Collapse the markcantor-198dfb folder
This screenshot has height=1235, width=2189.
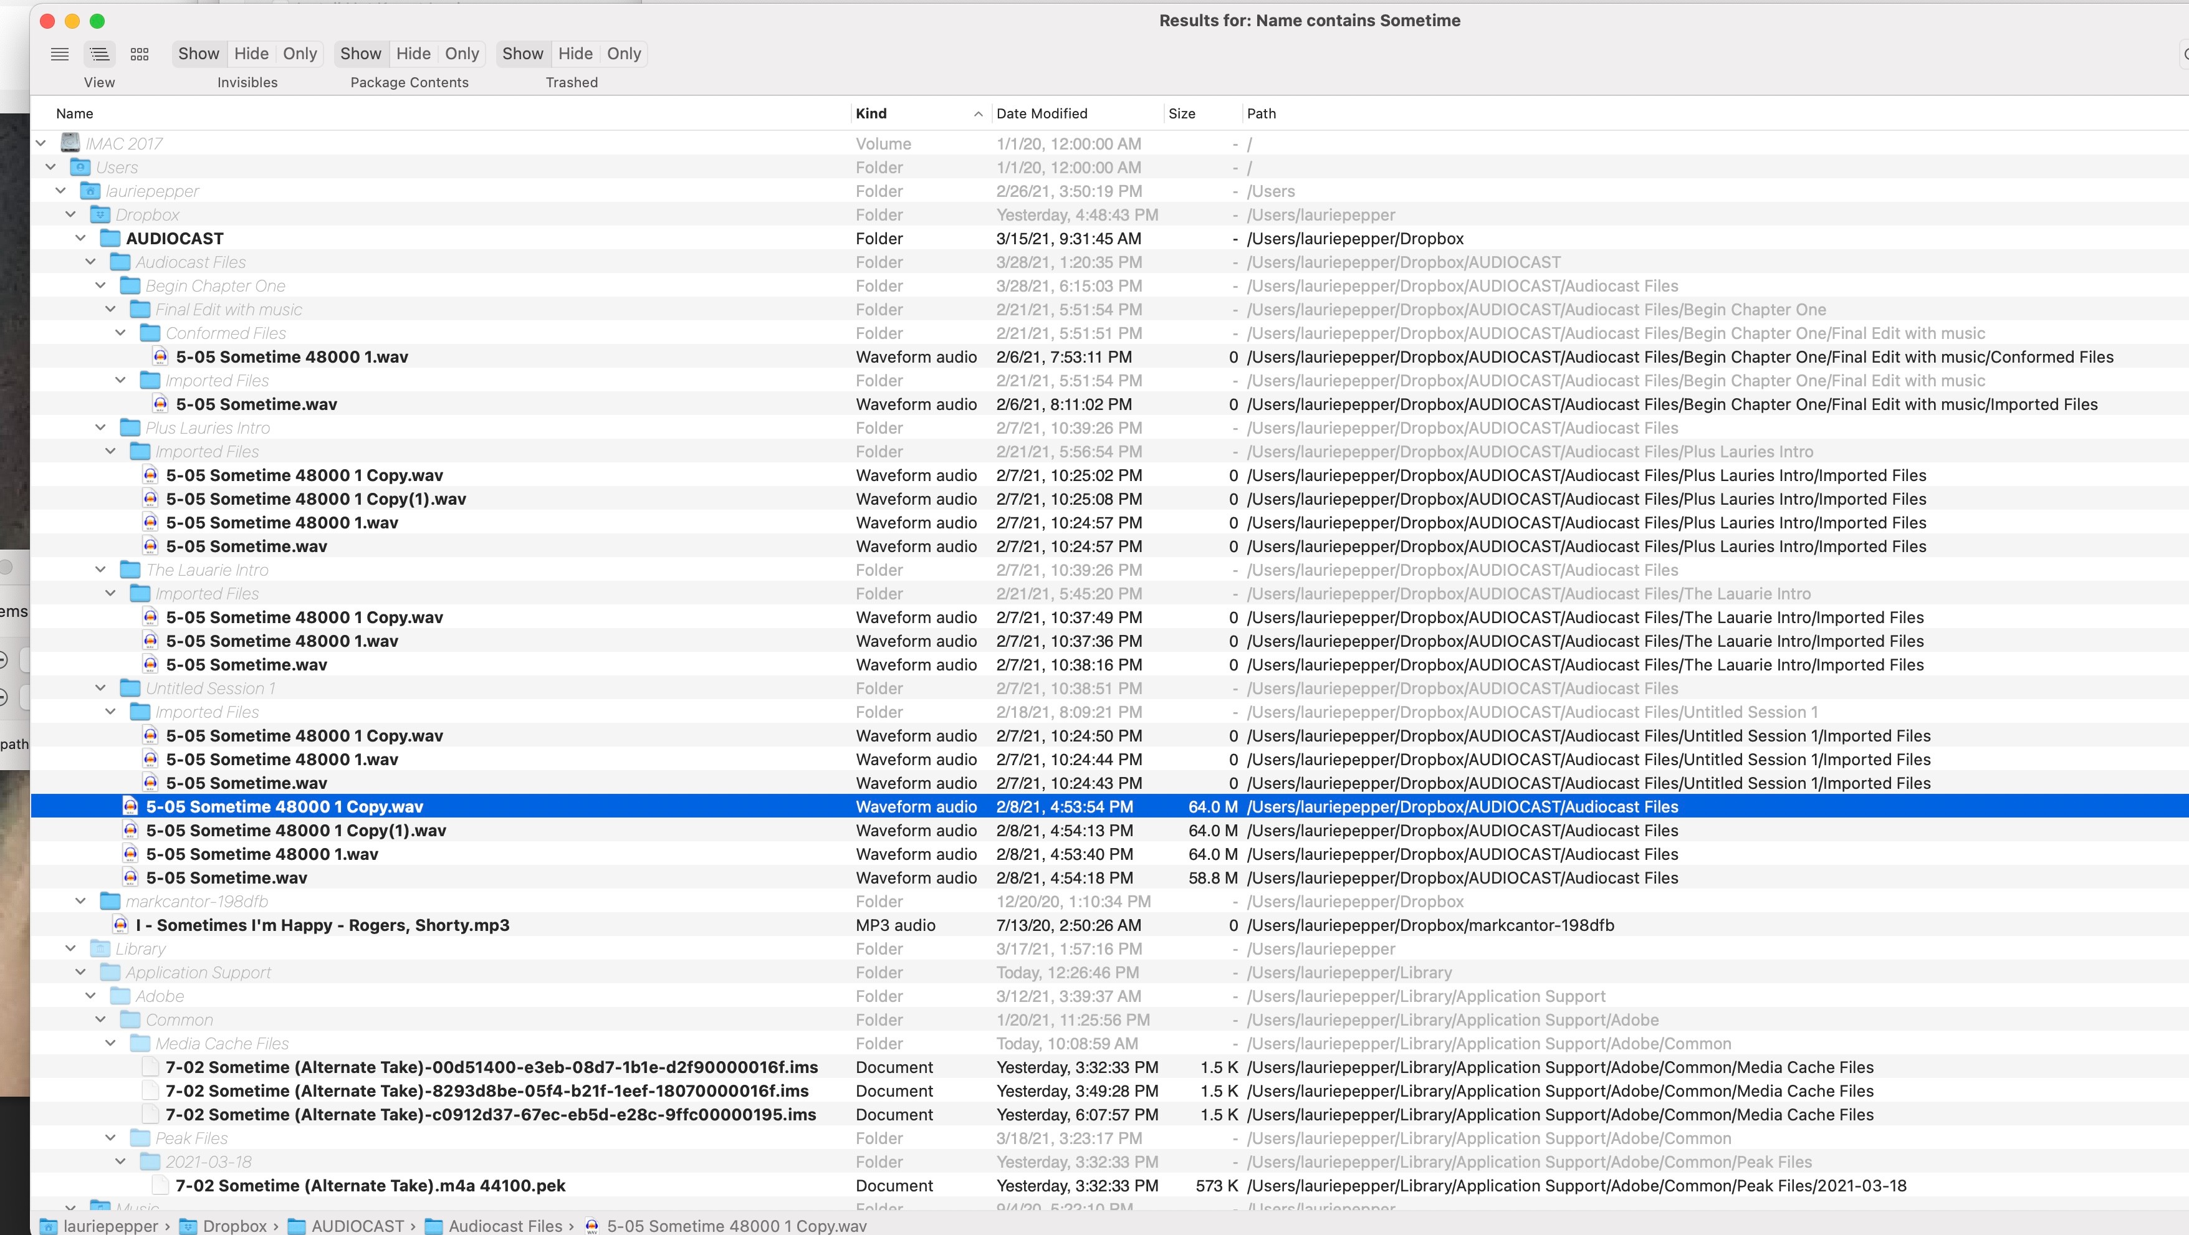(x=81, y=900)
